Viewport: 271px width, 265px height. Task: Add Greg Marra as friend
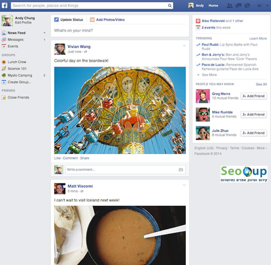pyautogui.click(x=253, y=96)
